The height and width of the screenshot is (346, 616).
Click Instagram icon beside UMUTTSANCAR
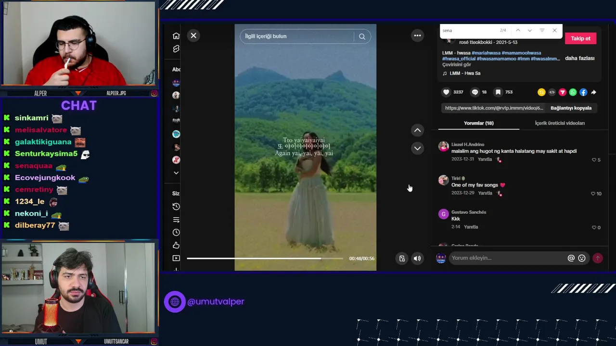click(154, 342)
